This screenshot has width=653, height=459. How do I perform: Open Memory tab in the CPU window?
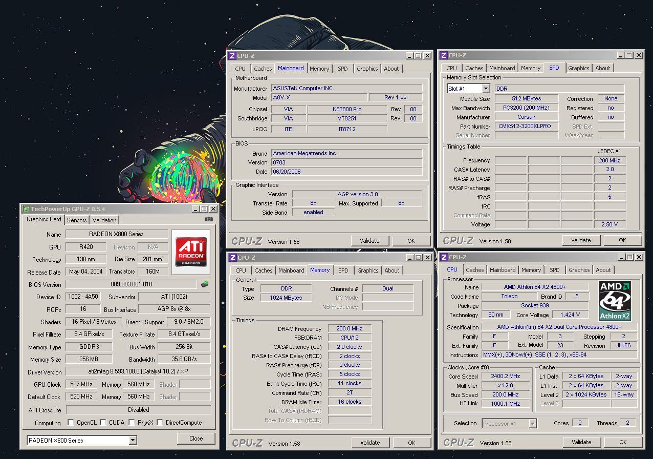pyautogui.click(x=531, y=270)
